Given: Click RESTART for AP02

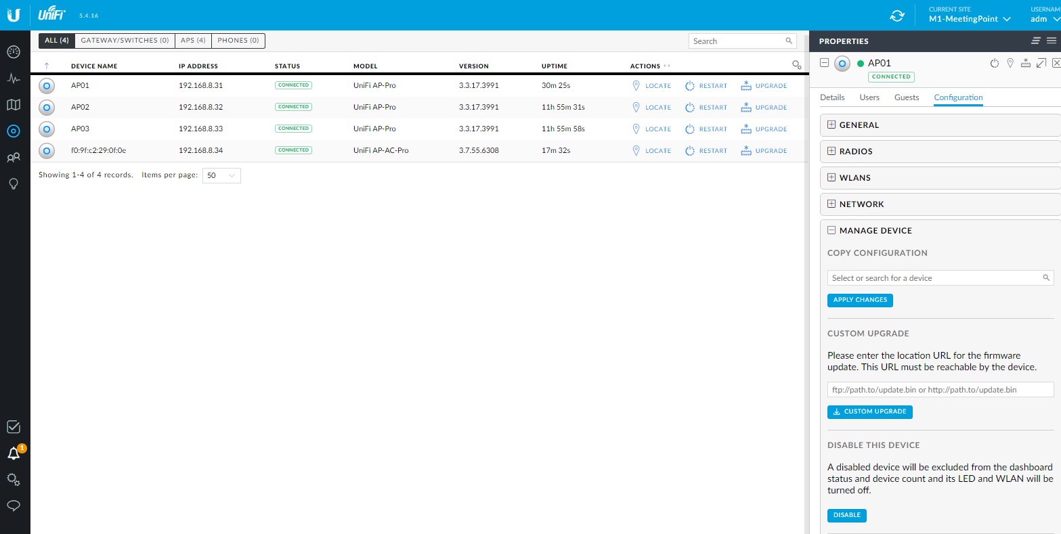Looking at the screenshot, I should (706, 108).
